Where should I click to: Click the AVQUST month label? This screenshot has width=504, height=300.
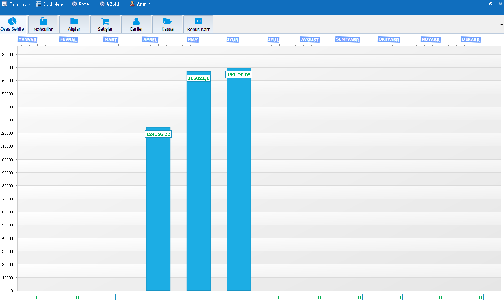tap(310, 39)
